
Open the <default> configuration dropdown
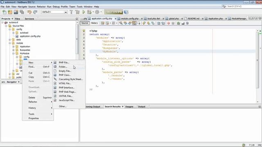[54, 12]
